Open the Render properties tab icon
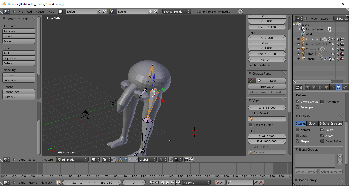This screenshot has width=349, height=186. [308, 88]
